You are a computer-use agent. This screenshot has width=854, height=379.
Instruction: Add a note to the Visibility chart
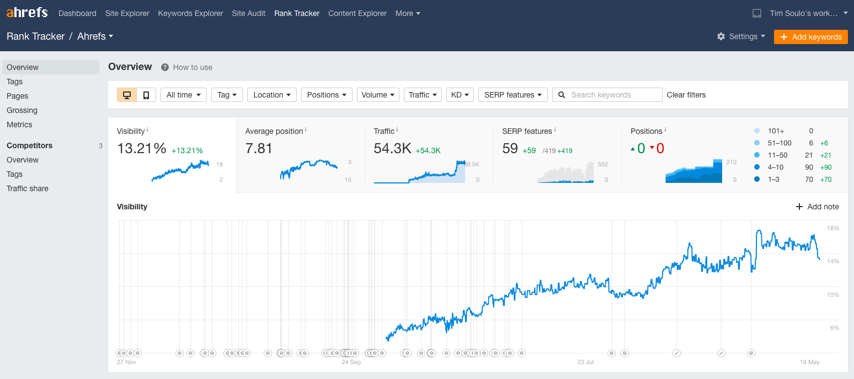coord(817,207)
